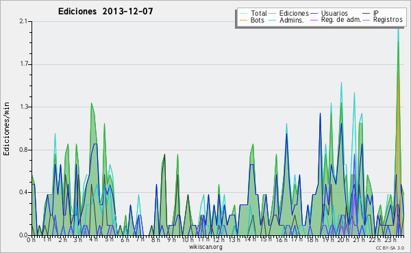This screenshot has width=411, height=253.
Task: Click the 2.1 y-axis value
Action: pos(23,21)
